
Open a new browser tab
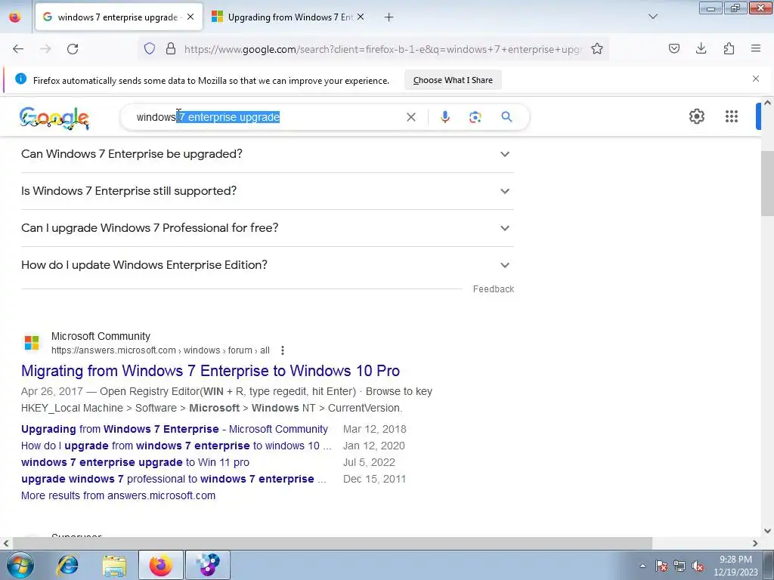(389, 17)
